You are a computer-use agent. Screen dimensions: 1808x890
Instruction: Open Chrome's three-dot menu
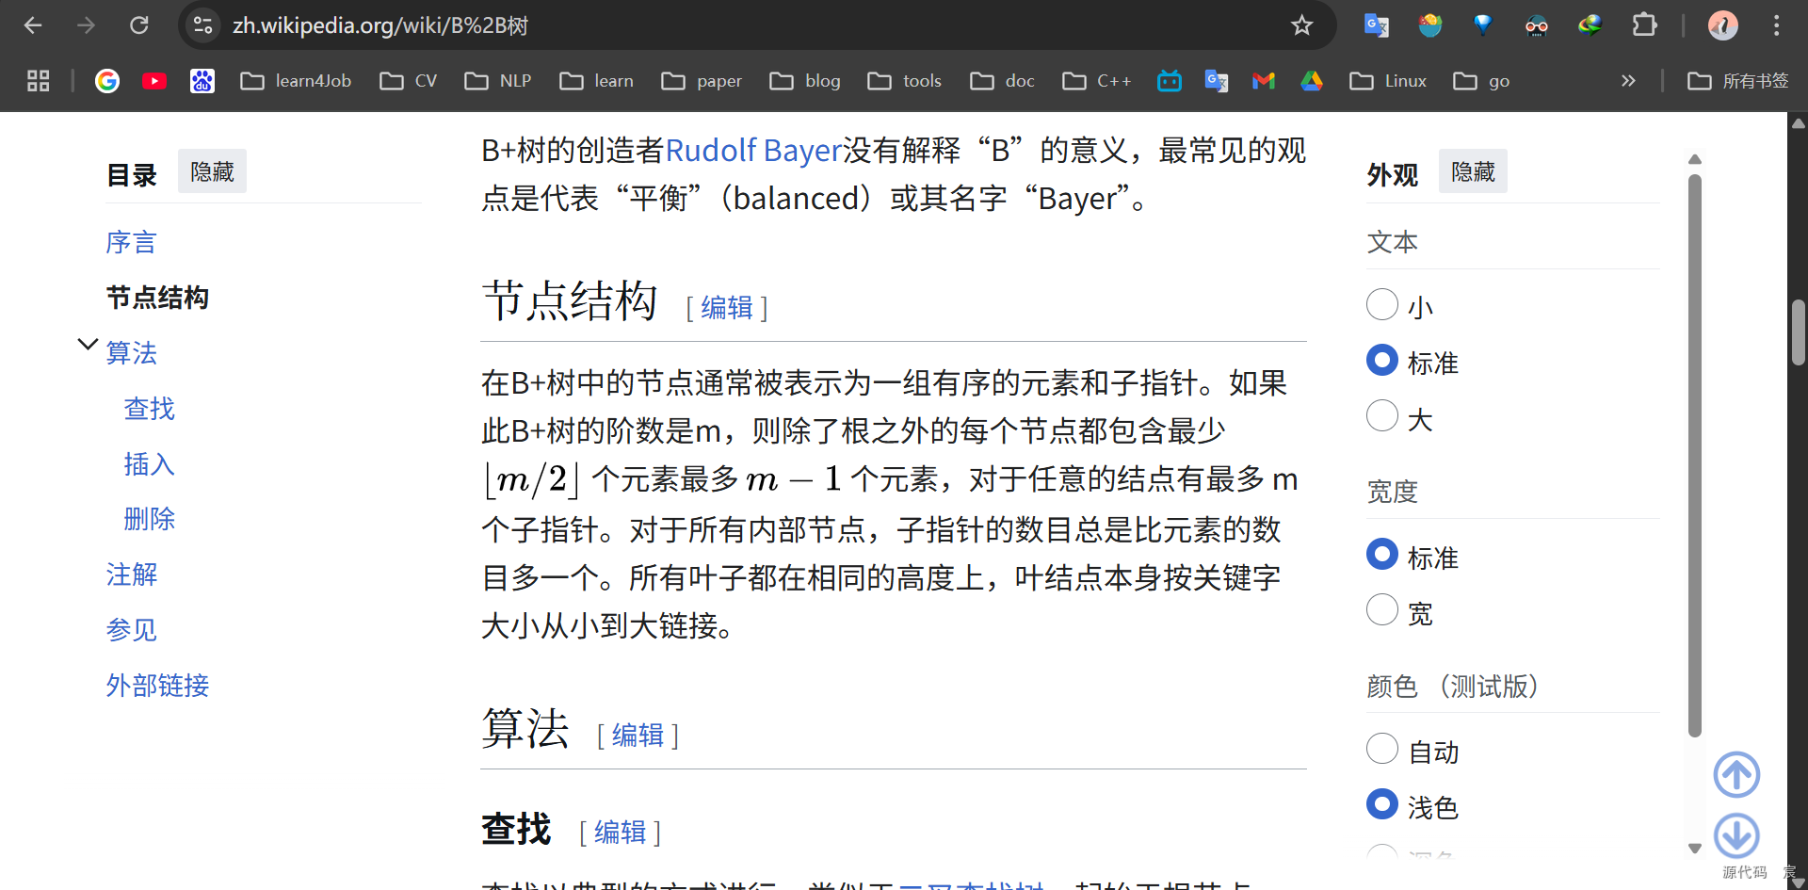click(x=1778, y=25)
